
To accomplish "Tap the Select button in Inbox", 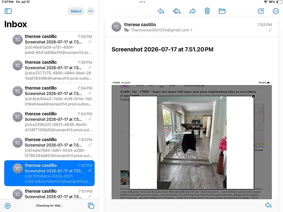I will tap(76, 11).
